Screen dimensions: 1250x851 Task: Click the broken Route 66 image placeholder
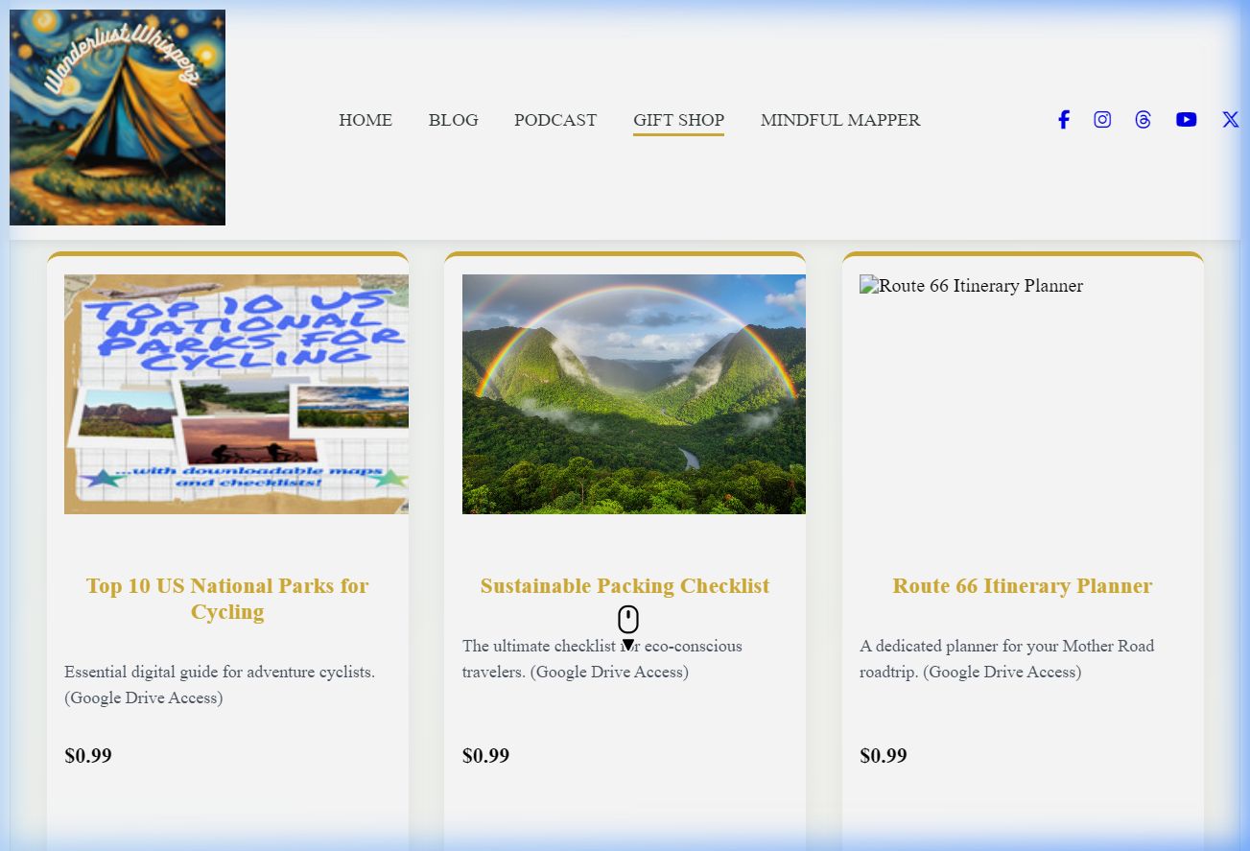click(x=972, y=286)
